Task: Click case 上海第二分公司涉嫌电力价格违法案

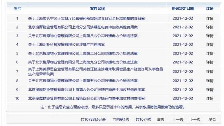Action: pyautogui.click(x=83, y=53)
